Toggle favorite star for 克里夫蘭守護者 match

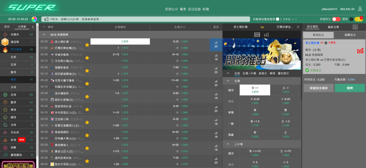pos(87,83)
